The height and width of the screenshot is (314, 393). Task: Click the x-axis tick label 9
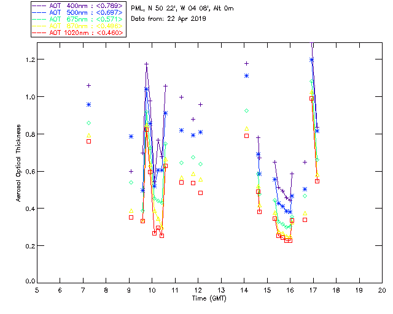pyautogui.click(x=129, y=290)
